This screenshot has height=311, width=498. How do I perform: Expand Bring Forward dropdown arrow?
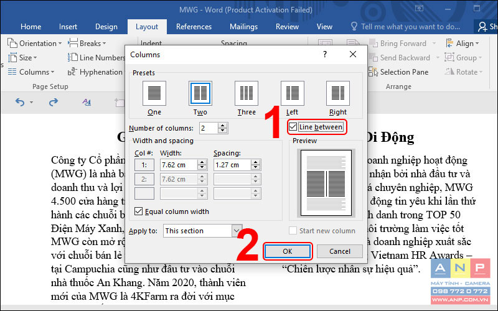434,43
